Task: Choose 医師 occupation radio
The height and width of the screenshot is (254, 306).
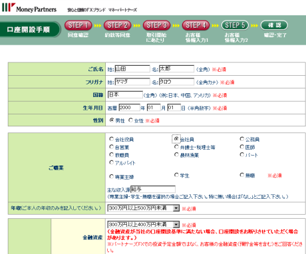Action: (241, 146)
